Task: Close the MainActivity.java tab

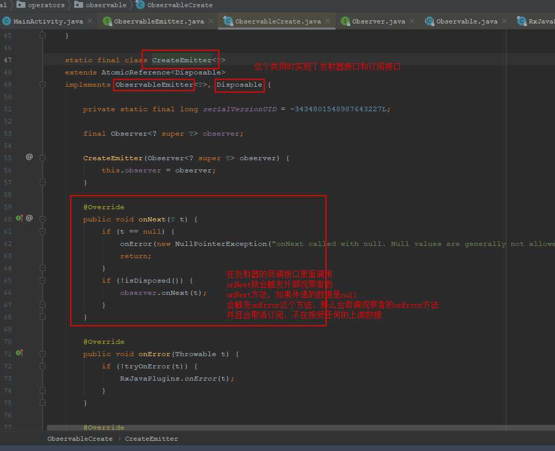Action: tap(90, 21)
